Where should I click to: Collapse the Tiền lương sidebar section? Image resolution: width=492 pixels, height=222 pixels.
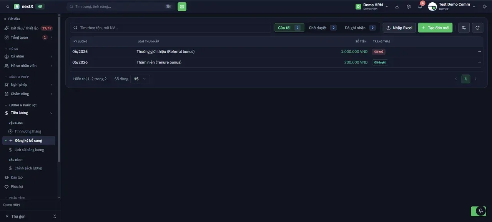pos(29,113)
